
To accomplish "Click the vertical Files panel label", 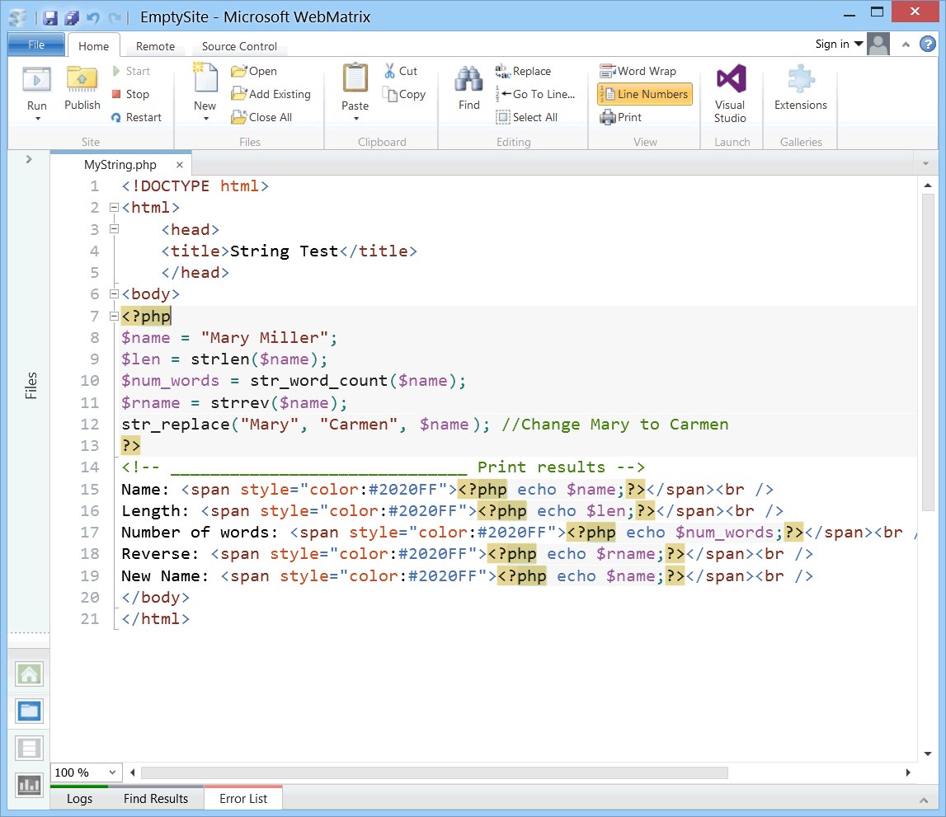I will (31, 385).
